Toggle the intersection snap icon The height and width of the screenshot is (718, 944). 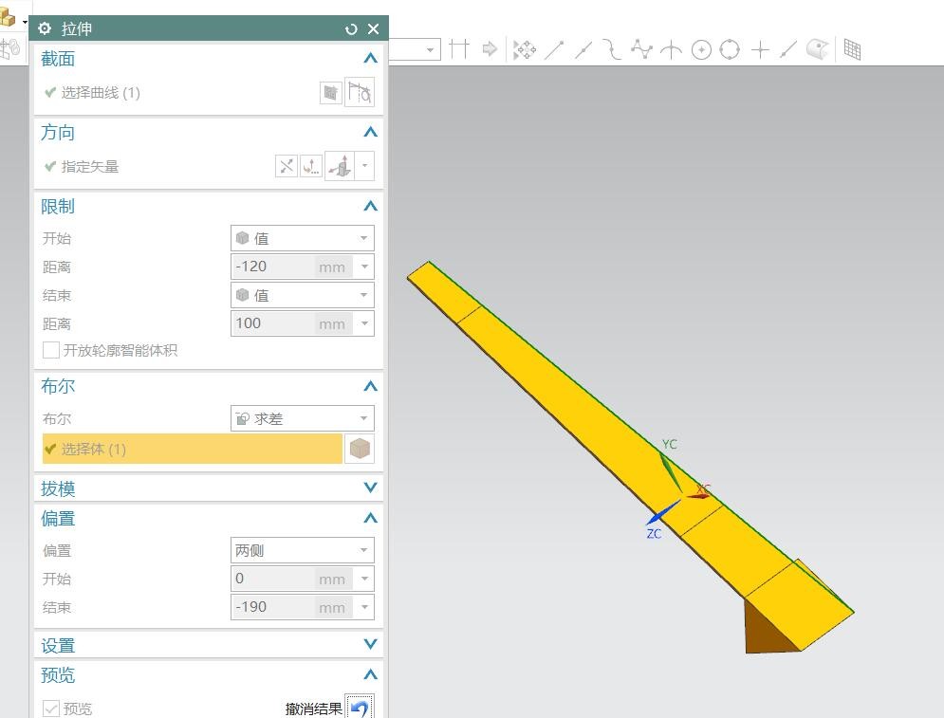(672, 50)
